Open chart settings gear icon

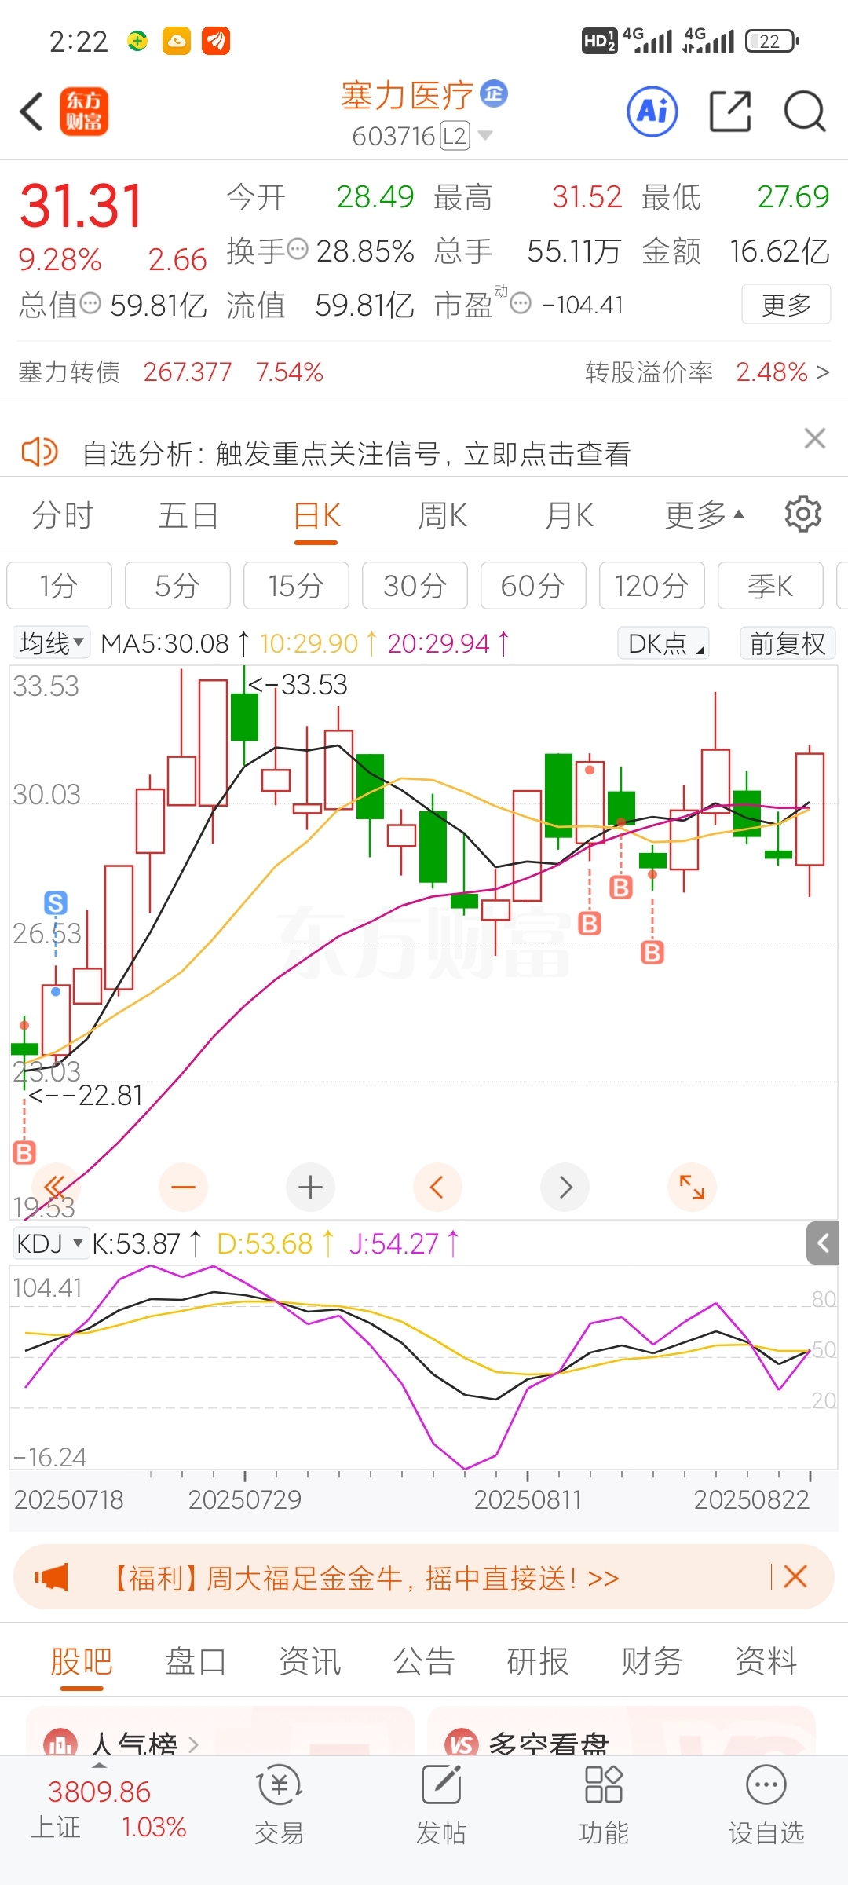click(x=803, y=515)
